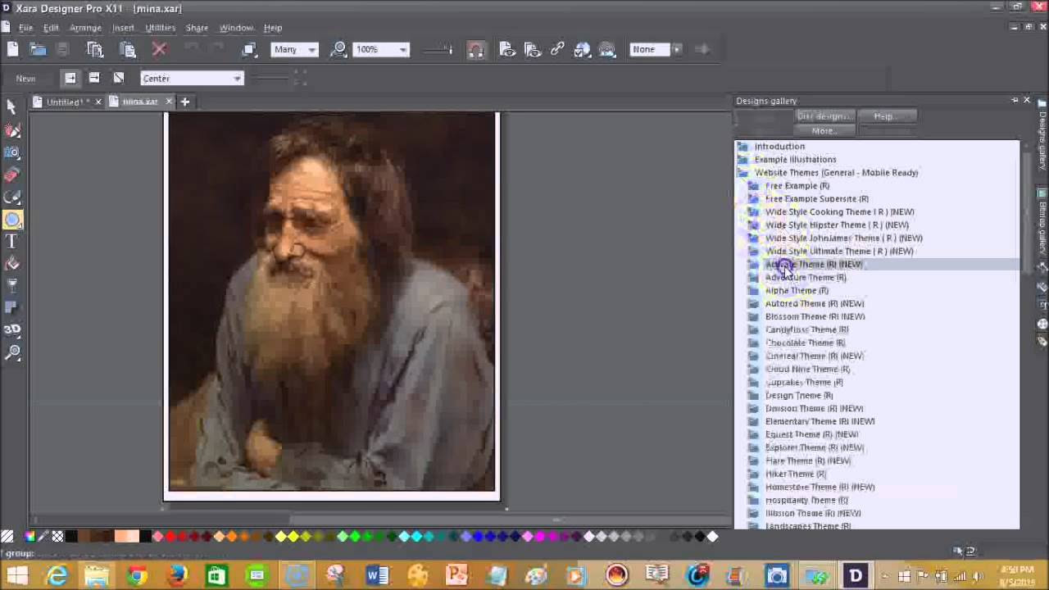
Task: Select the Transparency wine glass tool
Action: point(12,286)
